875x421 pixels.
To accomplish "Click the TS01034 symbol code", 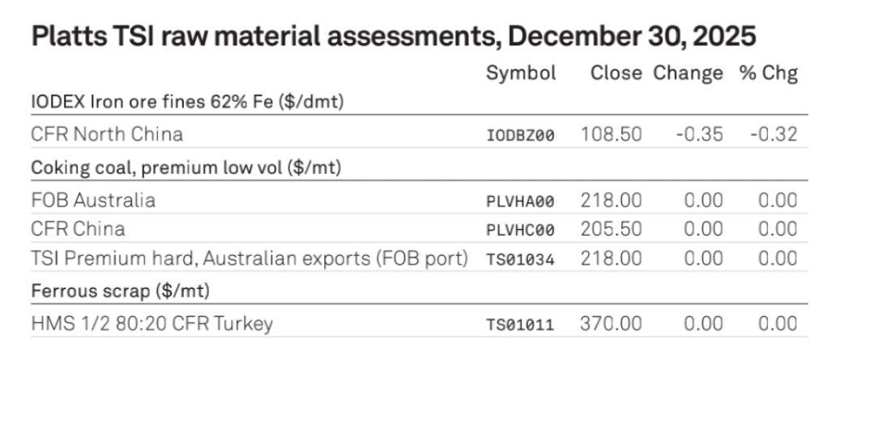I will pyautogui.click(x=520, y=260).
